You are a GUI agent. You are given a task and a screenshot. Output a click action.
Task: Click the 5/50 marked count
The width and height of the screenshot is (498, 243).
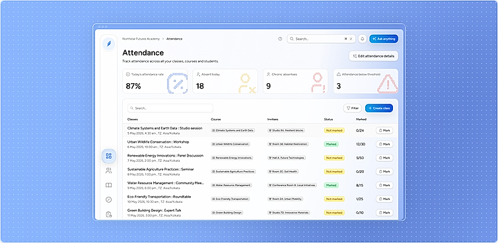point(360,158)
